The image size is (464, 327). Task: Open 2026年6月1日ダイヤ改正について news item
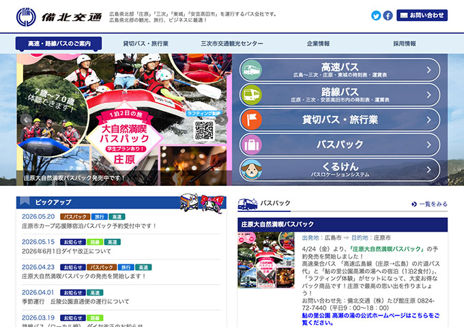click(x=66, y=251)
